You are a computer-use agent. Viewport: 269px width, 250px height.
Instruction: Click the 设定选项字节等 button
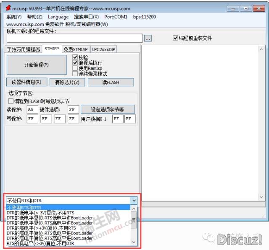coord(108,109)
